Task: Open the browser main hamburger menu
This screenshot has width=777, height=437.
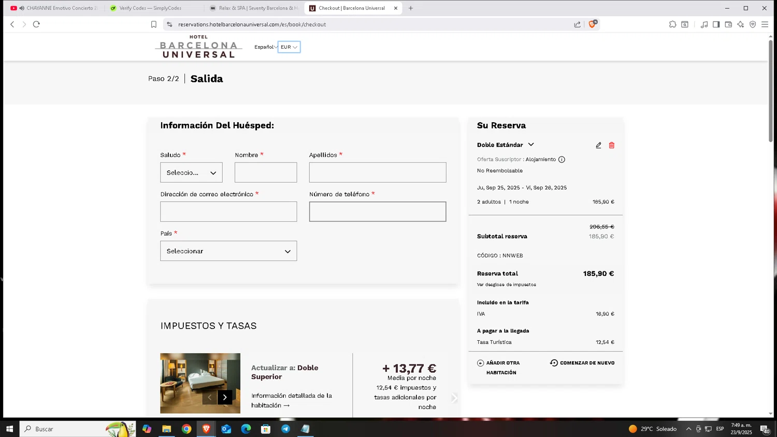Action: click(765, 24)
